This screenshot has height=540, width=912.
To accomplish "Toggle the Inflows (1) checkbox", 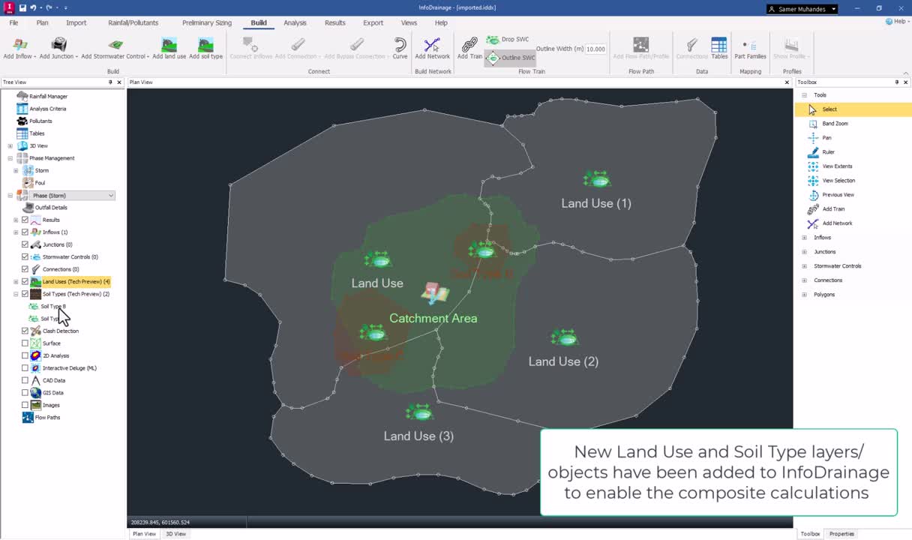I will pos(25,232).
